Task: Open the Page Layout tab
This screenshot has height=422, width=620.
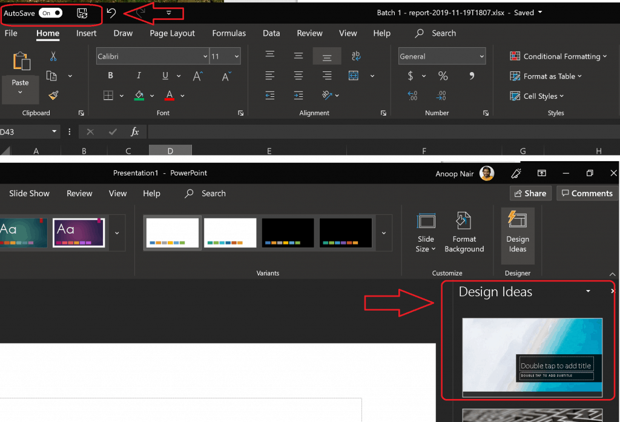Action: 172,33
